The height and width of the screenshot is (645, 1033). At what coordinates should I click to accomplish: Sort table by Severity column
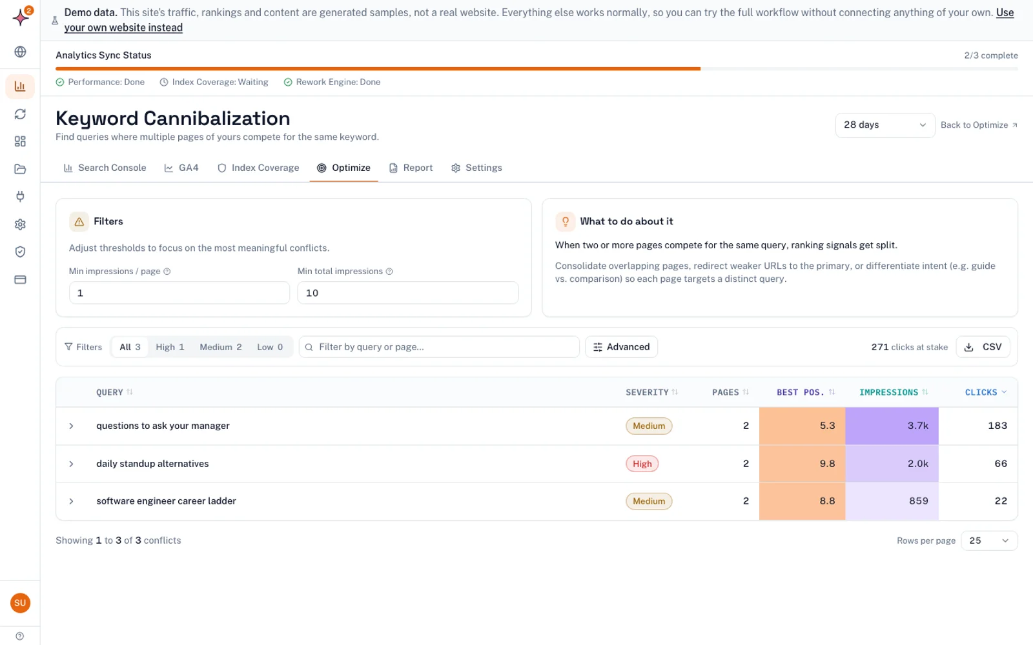click(x=651, y=392)
